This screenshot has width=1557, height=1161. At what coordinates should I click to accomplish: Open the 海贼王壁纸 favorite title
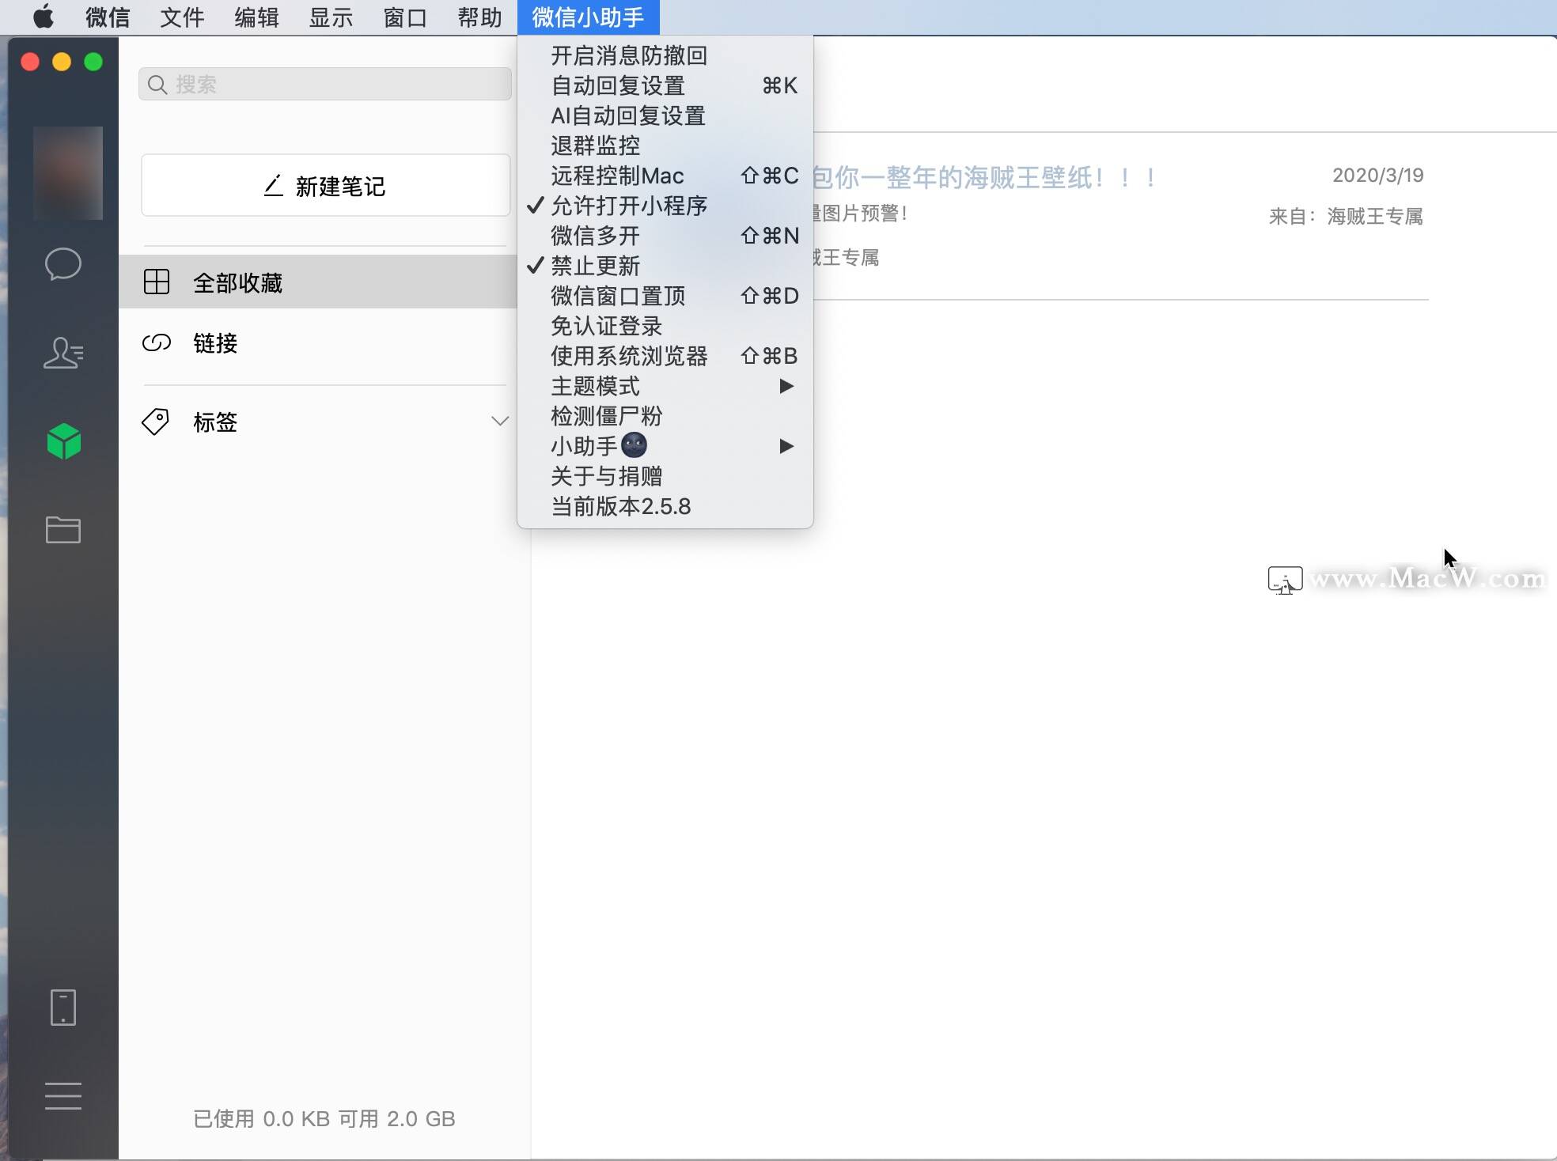pos(985,177)
